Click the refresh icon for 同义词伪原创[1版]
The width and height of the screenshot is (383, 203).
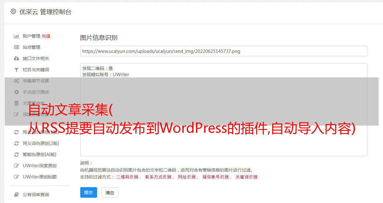[x=17, y=132]
